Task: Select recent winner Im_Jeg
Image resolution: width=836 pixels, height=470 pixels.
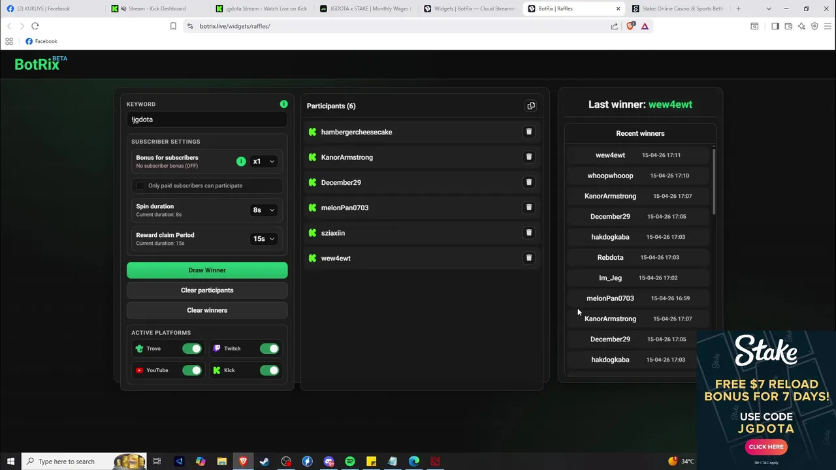Action: click(610, 278)
